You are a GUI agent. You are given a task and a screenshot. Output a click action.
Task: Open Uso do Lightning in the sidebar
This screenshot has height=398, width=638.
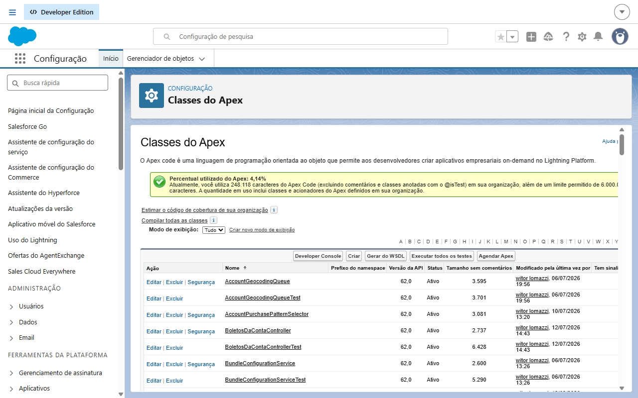(32, 240)
